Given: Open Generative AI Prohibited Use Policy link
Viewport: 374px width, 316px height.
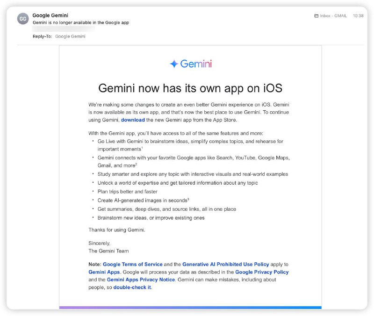Looking at the screenshot, I should [x=226, y=264].
